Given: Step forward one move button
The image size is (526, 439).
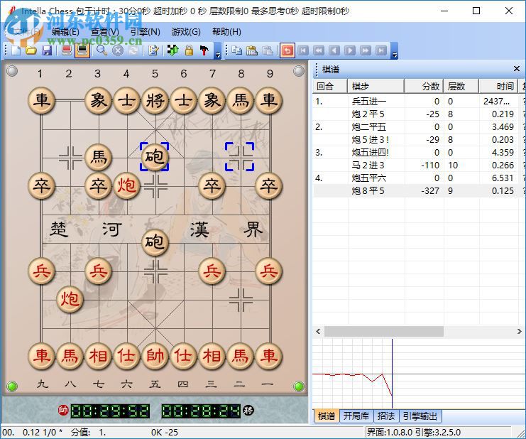Looking at the screenshot, I should click(x=349, y=50).
